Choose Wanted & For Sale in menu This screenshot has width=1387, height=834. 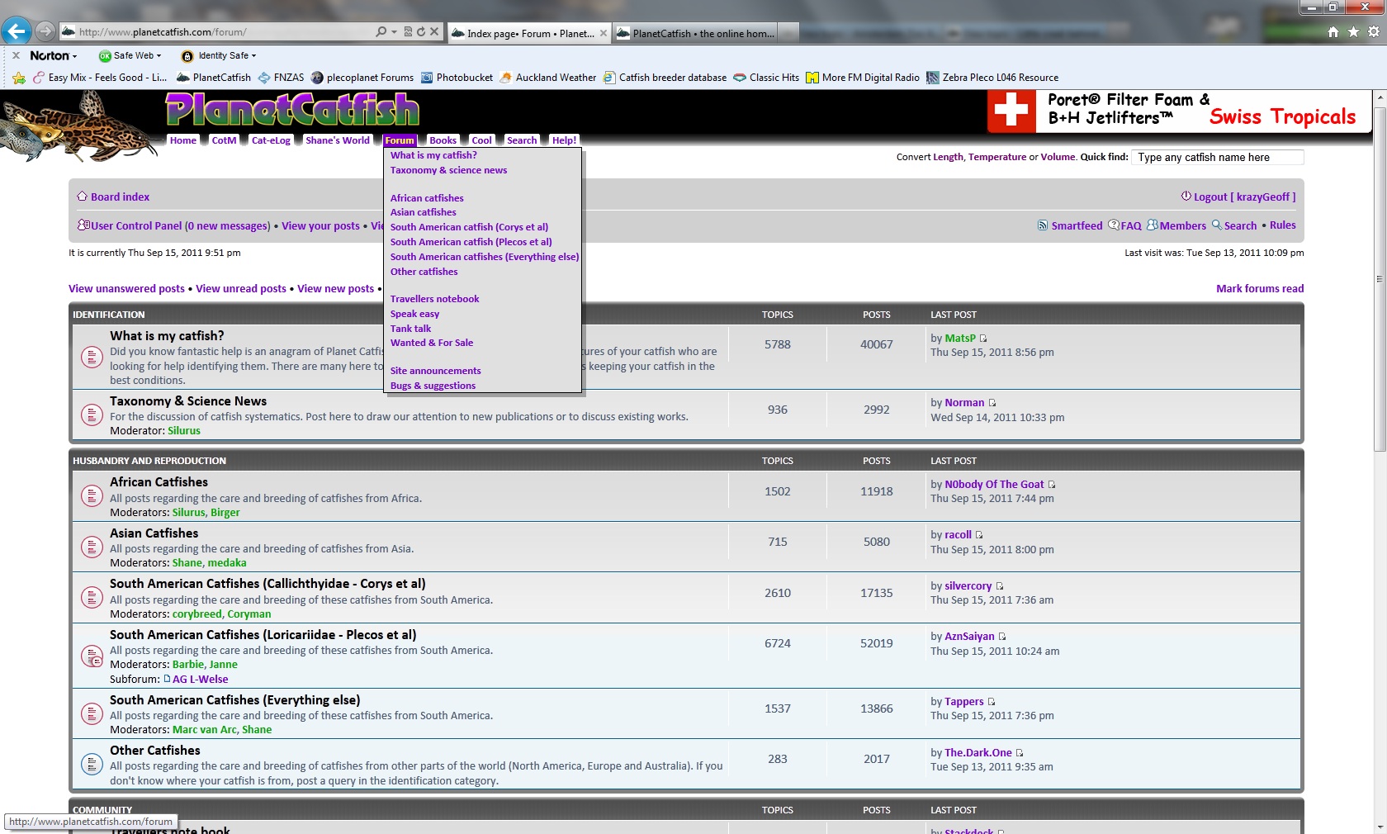point(432,343)
